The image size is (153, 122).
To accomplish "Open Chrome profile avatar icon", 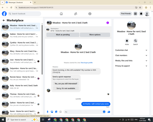I will click(x=146, y=8).
